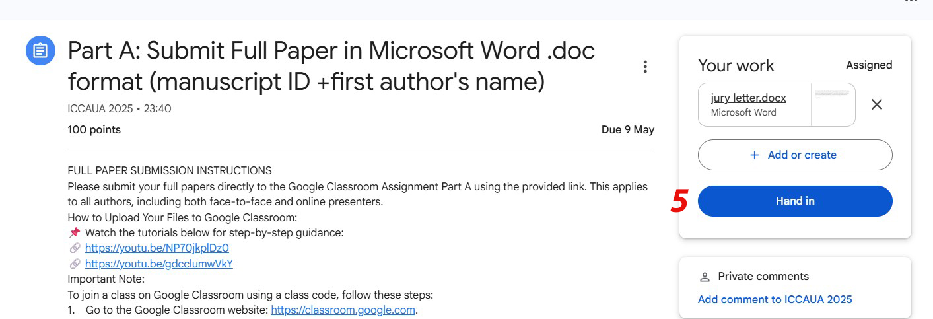
Task: Follow the classroom.google.com link
Action: coord(343,310)
